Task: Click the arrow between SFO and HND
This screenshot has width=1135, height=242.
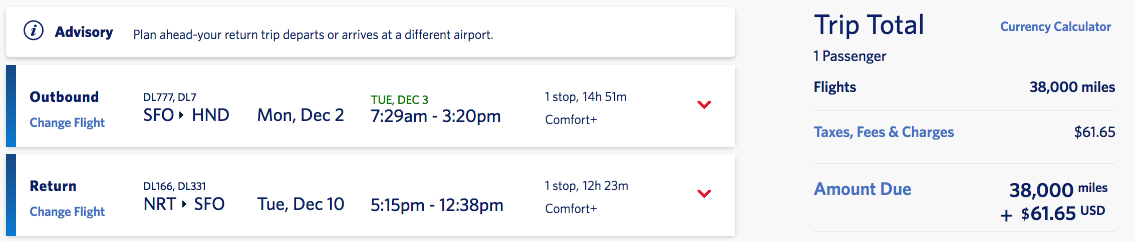Action: 182,115
